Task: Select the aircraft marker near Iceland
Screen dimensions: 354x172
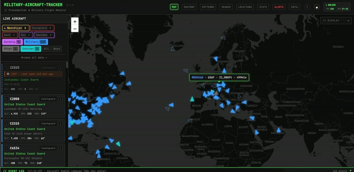Action: 173,49
